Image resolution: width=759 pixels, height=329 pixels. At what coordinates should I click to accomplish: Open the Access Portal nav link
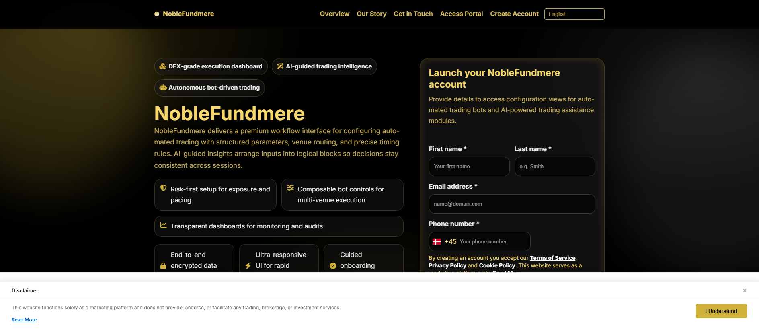coord(462,14)
